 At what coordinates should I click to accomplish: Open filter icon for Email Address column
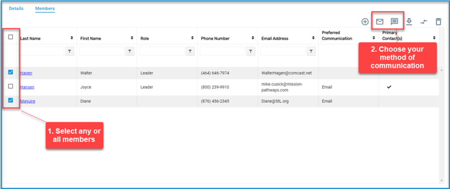tap(311, 51)
